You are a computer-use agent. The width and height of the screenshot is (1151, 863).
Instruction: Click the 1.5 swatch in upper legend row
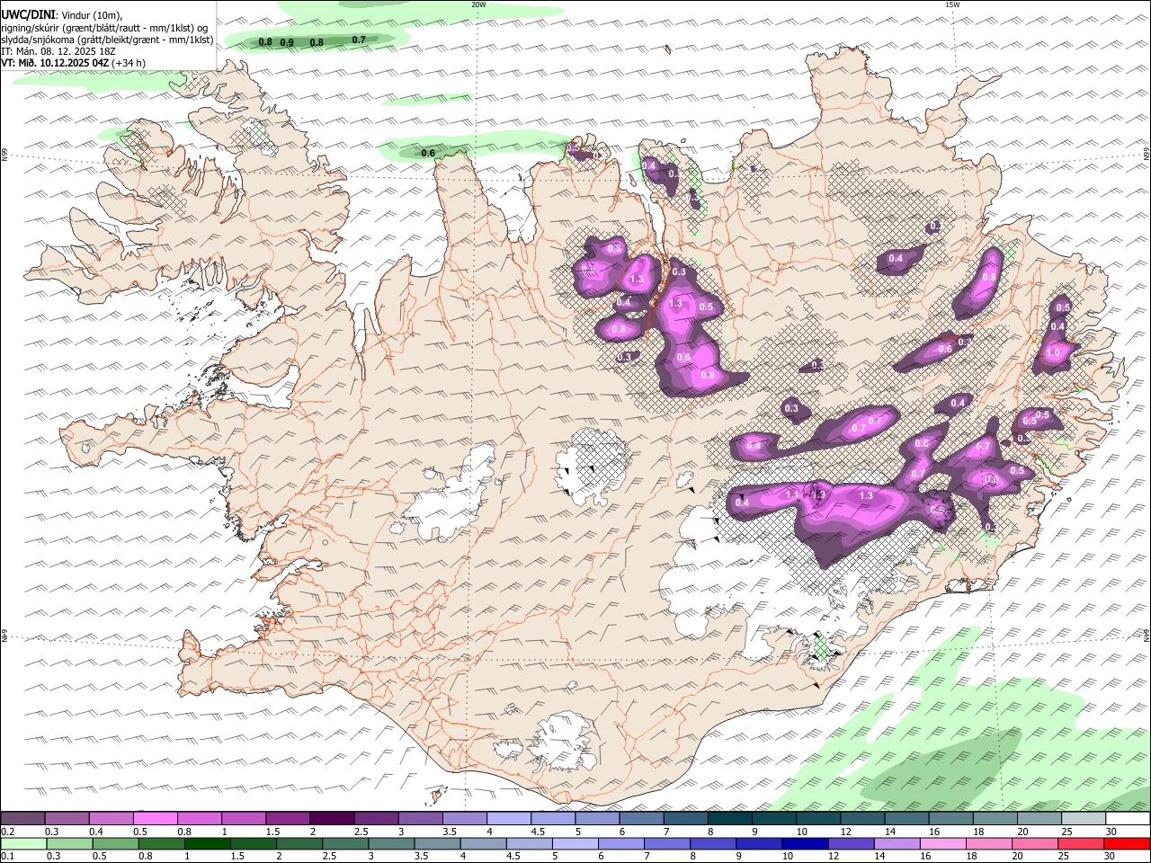point(288,818)
